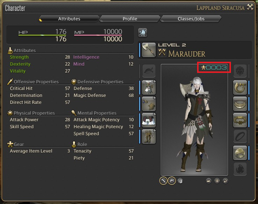
Task: Select the Attributes tab
Action: click(x=69, y=19)
